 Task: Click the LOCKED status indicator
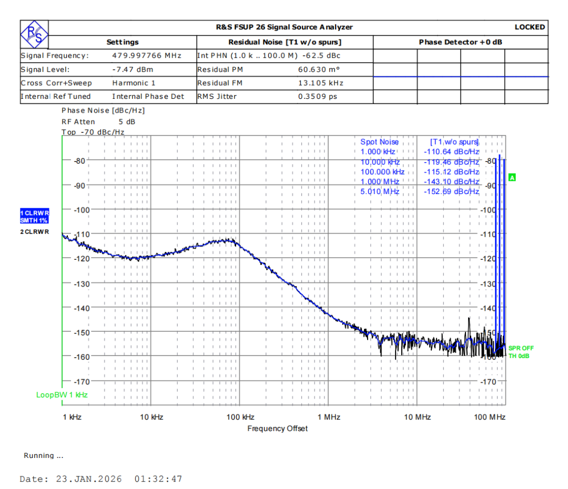tap(530, 27)
